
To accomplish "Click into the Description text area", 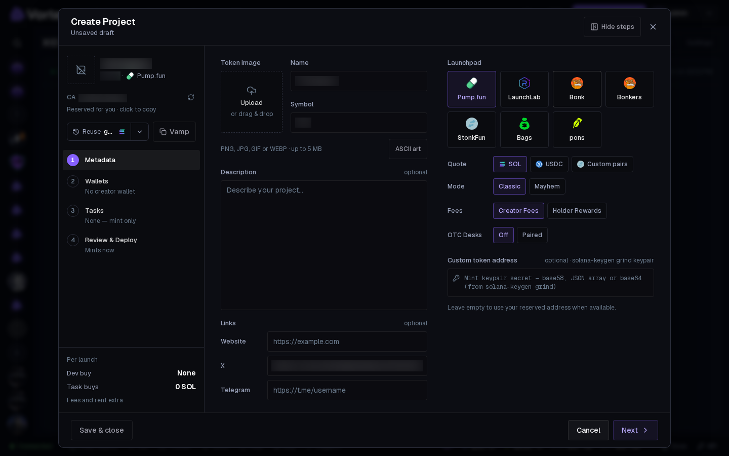I will (x=324, y=245).
